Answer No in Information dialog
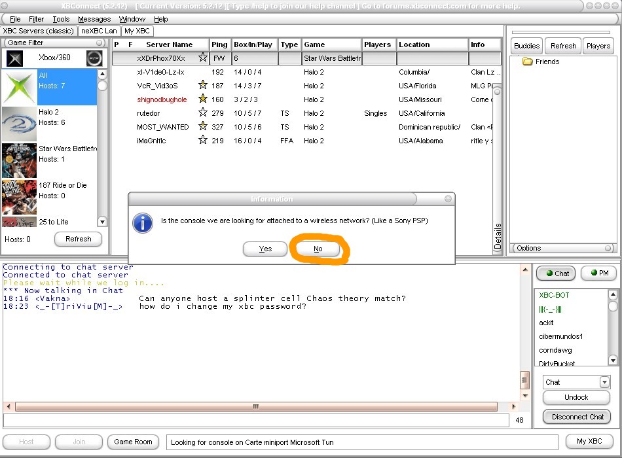The width and height of the screenshot is (622, 458). point(318,249)
